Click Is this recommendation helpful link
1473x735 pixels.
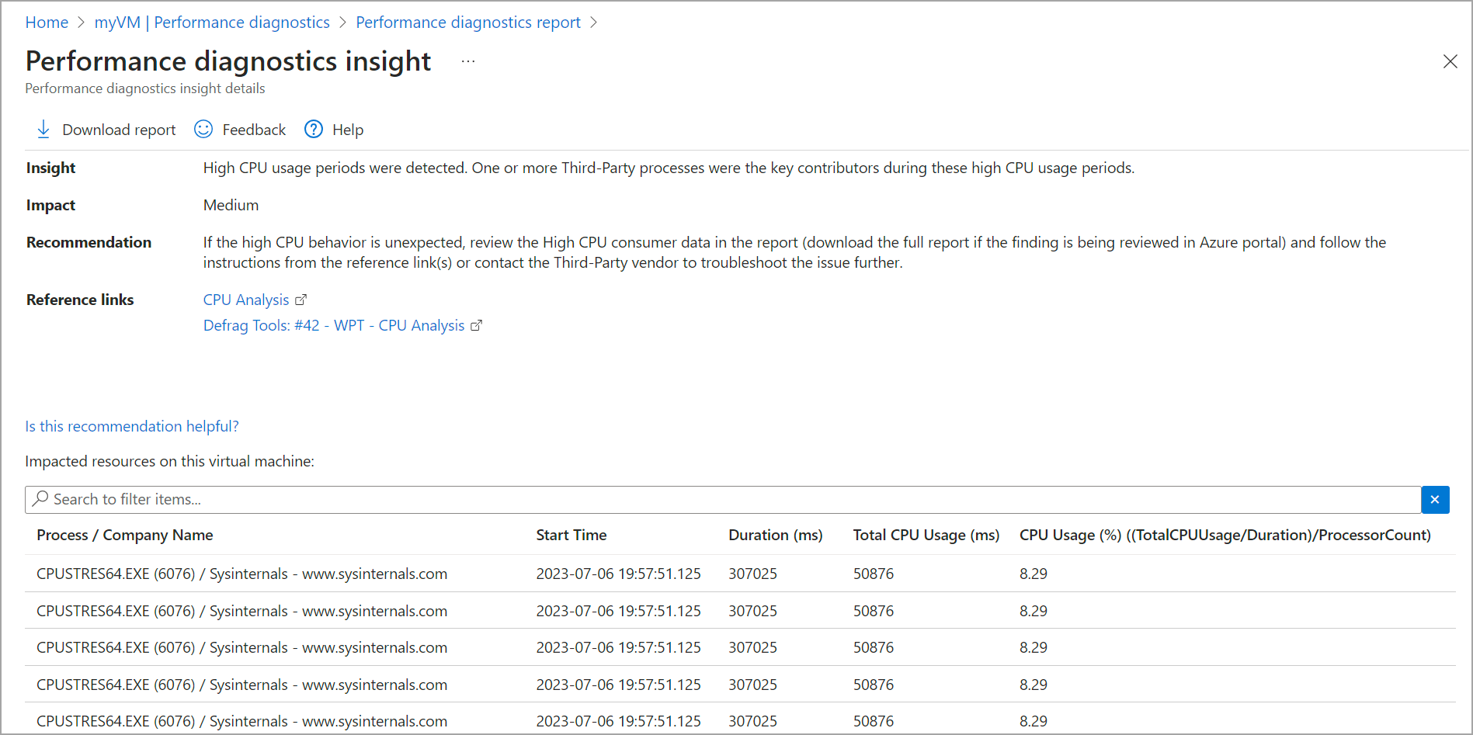coord(132,426)
